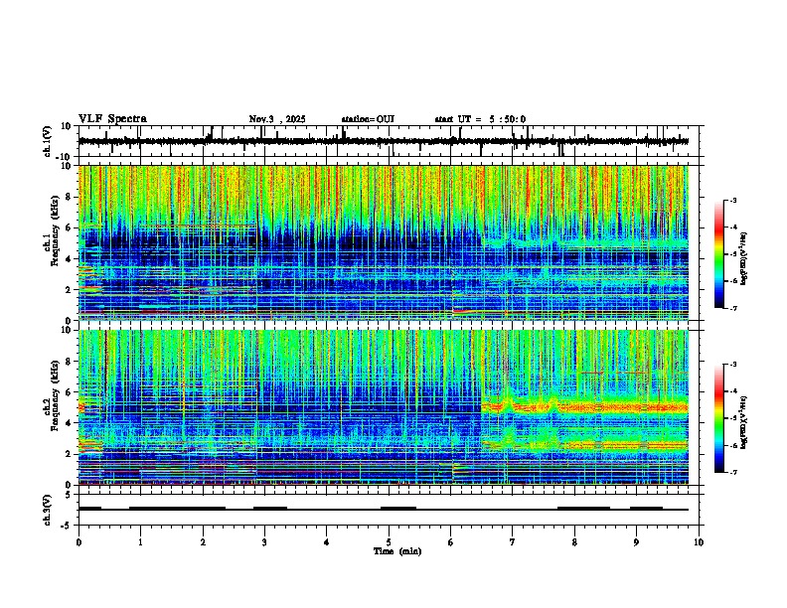
Task: Click the longest thick ch.3 bar spanning 1–2 min
Action: coord(177,509)
